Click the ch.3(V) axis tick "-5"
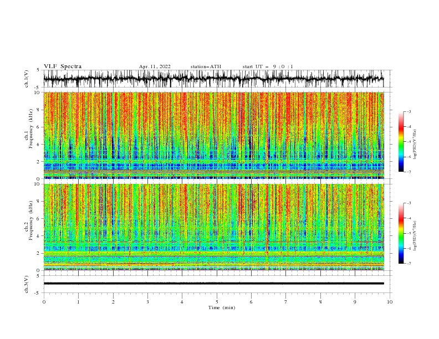This screenshot has width=439, height=339. [x=38, y=293]
